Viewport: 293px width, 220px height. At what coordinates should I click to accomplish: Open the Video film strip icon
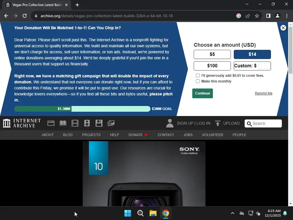coord(75,123)
